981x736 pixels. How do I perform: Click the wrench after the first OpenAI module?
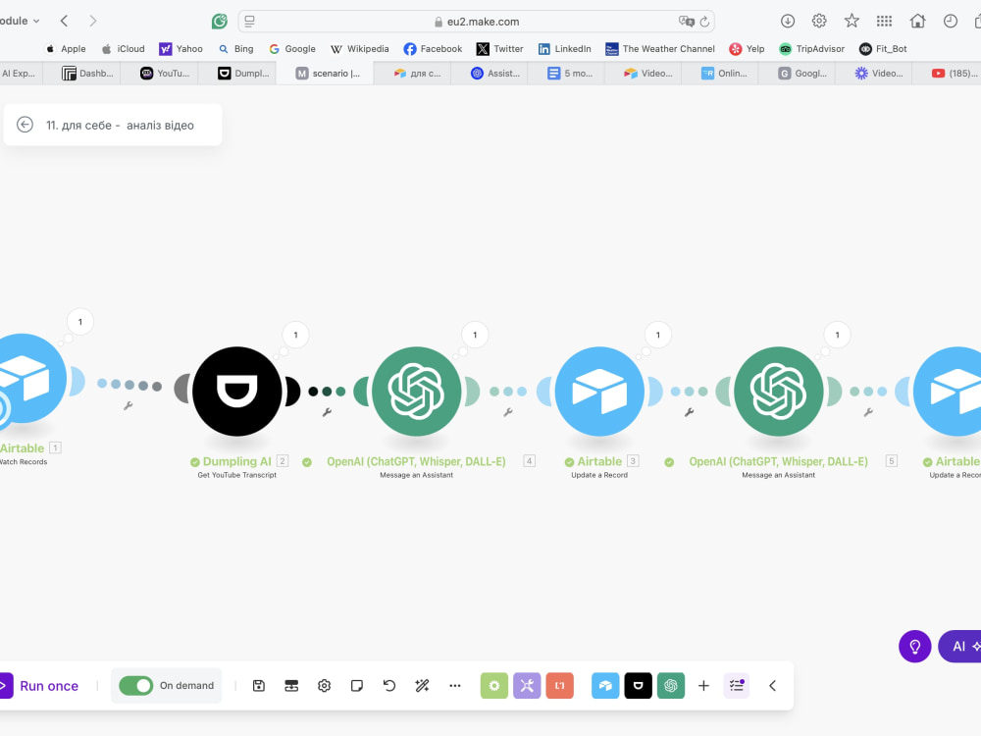tap(508, 412)
